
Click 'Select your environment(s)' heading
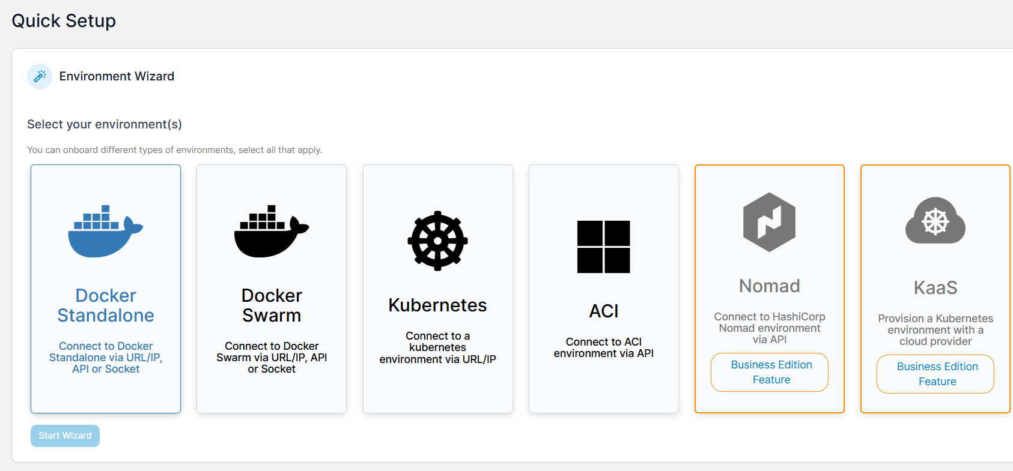tap(105, 124)
